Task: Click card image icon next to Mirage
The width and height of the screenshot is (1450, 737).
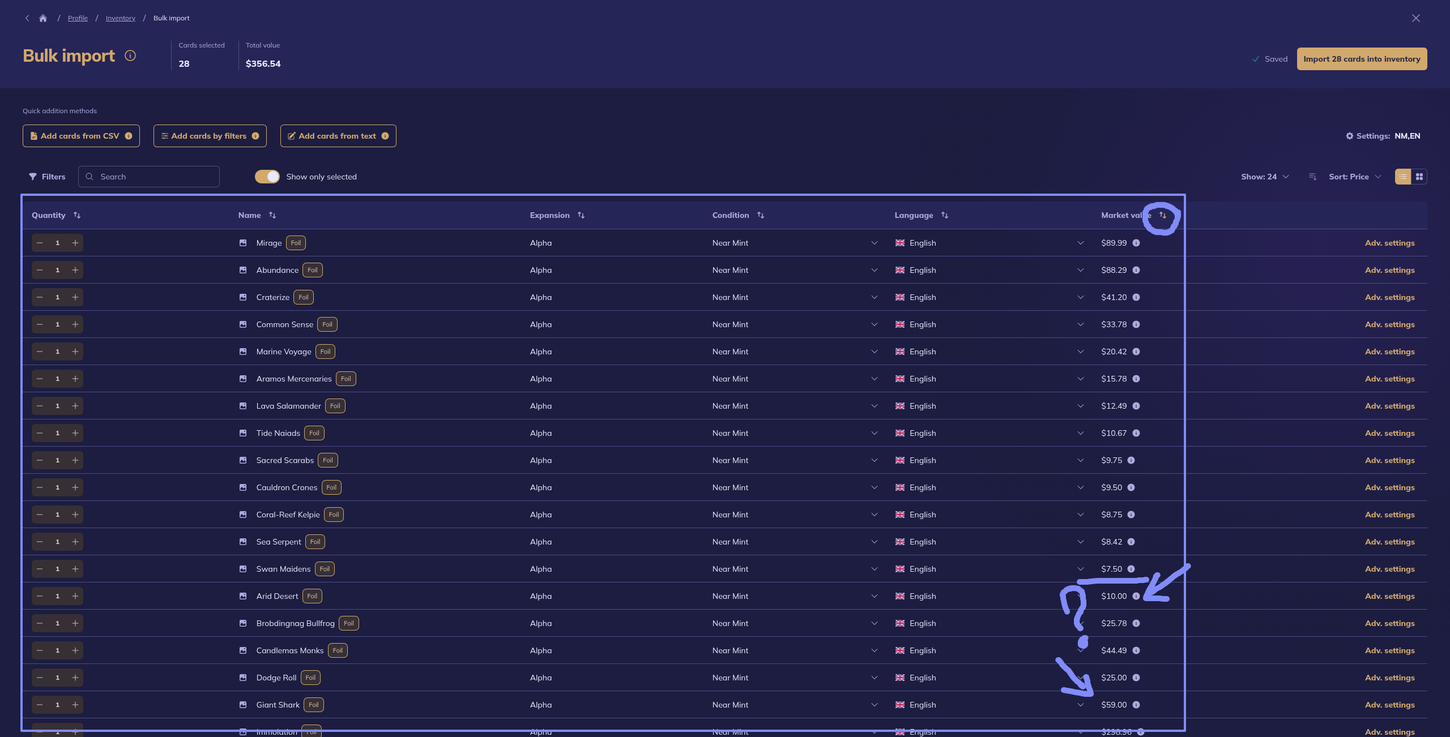Action: click(243, 243)
